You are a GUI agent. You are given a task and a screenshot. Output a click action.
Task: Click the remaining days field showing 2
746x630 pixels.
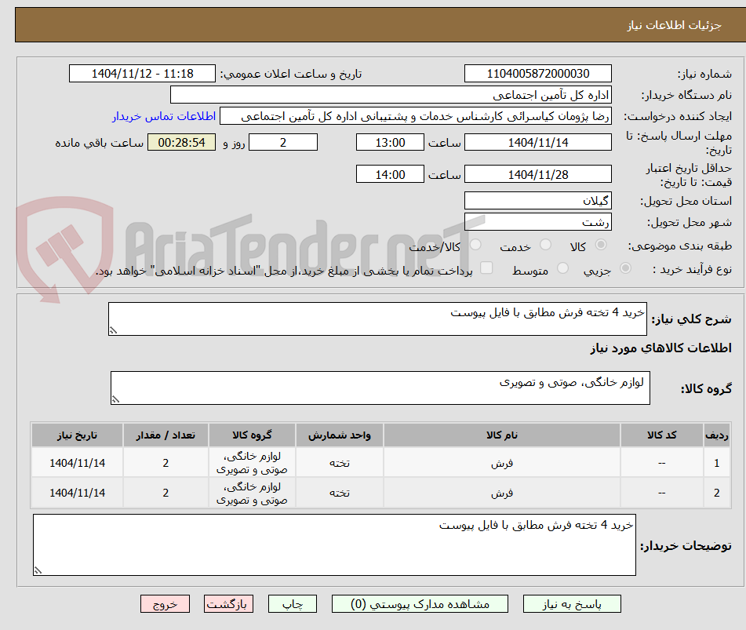pyautogui.click(x=283, y=142)
